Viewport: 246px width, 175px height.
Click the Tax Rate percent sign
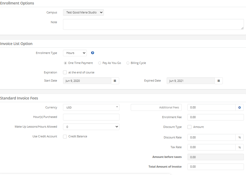(240, 147)
